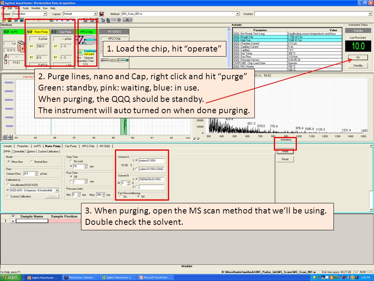The height and width of the screenshot is (281, 374).
Task: Open the Microsoft PowerPoint taskbar window
Action: [155, 277]
